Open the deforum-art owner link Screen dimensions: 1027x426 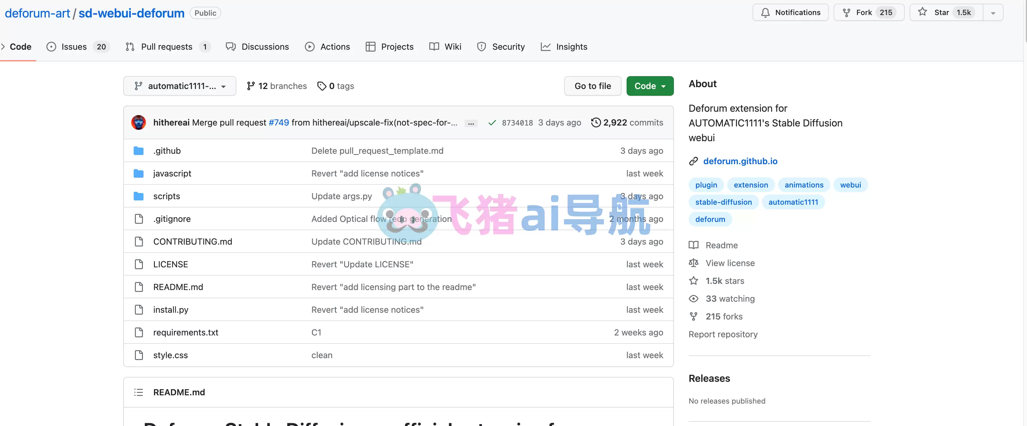click(37, 13)
